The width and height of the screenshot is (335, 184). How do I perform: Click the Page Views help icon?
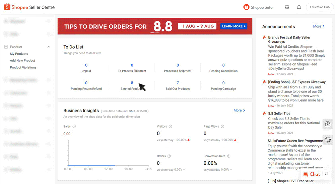point(222,127)
